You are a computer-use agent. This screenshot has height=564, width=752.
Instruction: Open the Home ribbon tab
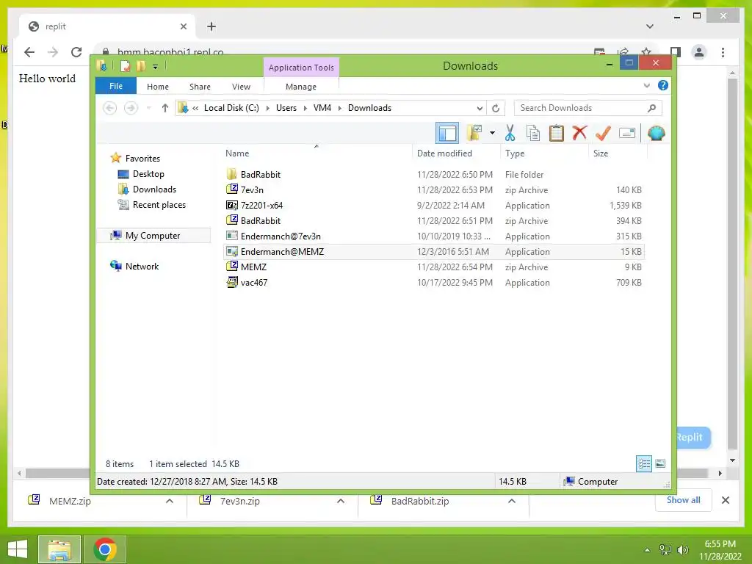point(158,87)
